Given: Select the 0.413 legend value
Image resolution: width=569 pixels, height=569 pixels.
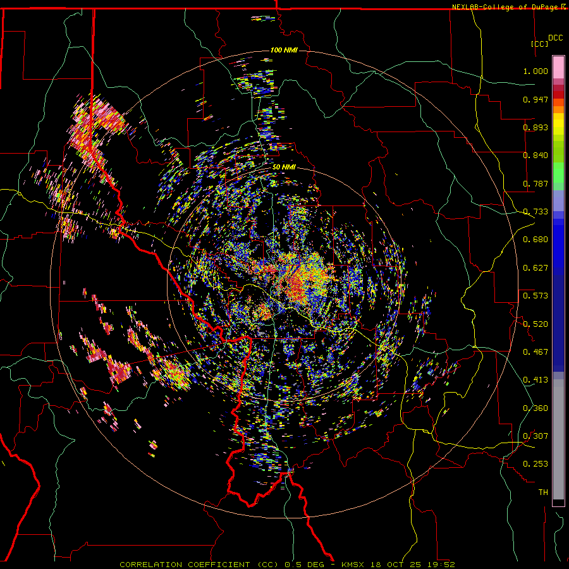Looking at the screenshot, I should pyautogui.click(x=535, y=380).
